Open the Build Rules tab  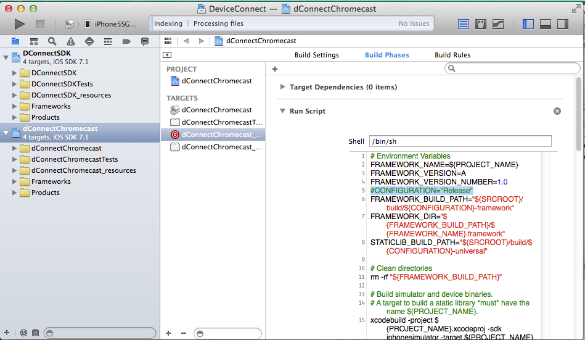[x=452, y=55]
